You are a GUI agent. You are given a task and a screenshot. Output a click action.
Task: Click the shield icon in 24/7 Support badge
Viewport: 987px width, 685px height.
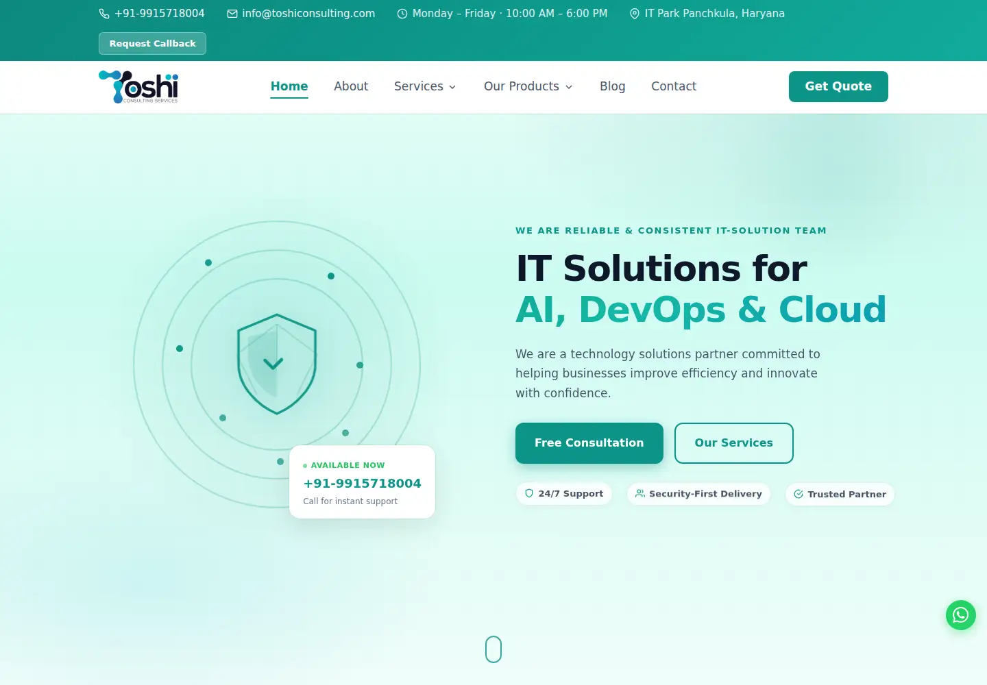point(529,493)
